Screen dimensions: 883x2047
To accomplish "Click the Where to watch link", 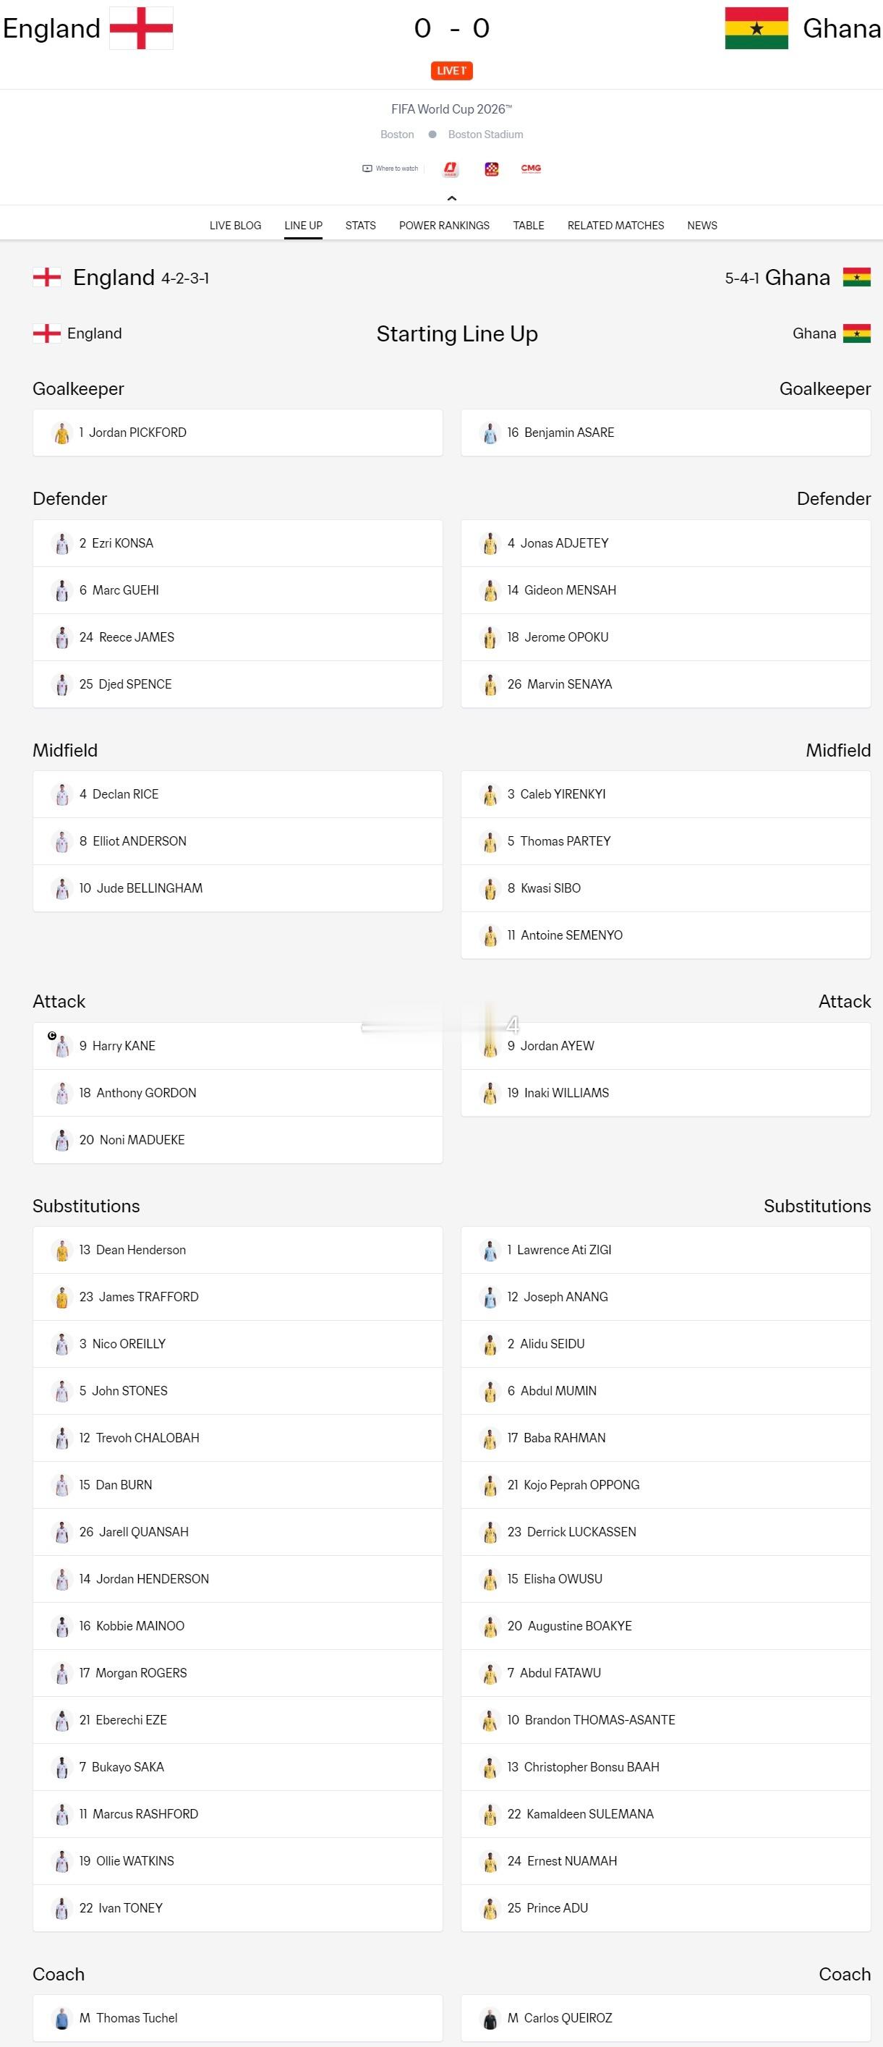I will tap(391, 169).
